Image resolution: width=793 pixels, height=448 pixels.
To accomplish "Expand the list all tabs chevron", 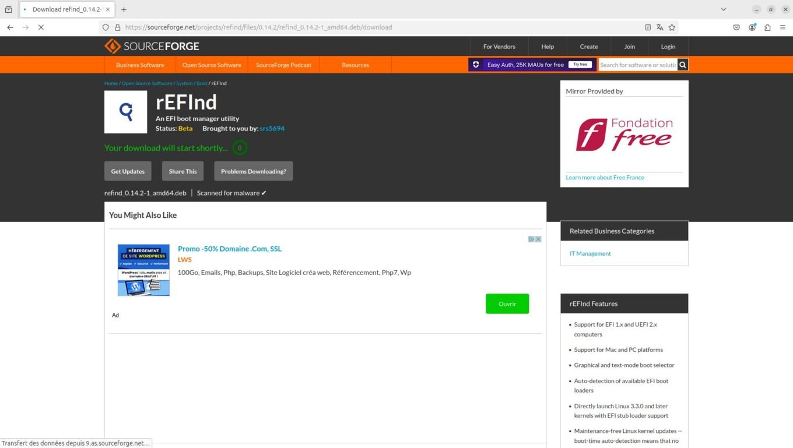I will (x=724, y=9).
